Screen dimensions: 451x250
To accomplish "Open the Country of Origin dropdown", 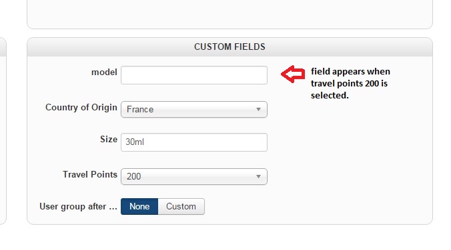I will pos(194,109).
